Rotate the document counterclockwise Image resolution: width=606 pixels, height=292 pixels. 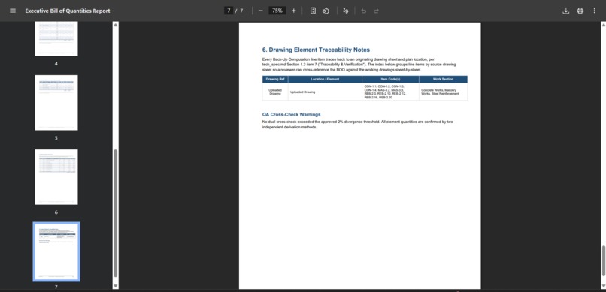point(326,11)
